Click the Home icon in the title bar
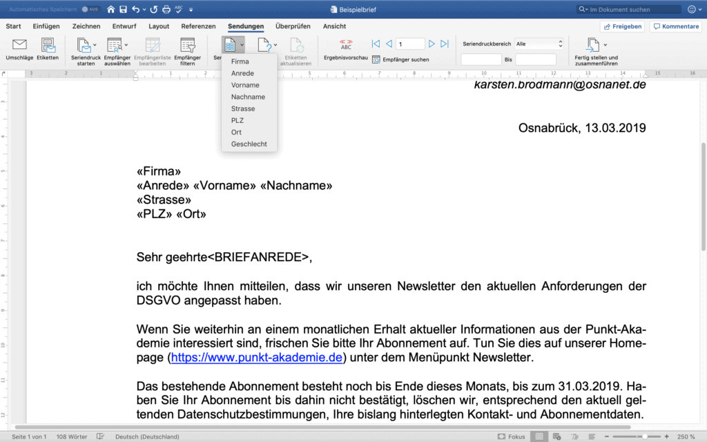Image resolution: width=707 pixels, height=442 pixels. [x=110, y=9]
